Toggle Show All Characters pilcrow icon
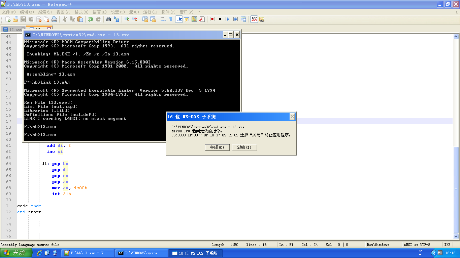460x258 pixels. [171, 19]
